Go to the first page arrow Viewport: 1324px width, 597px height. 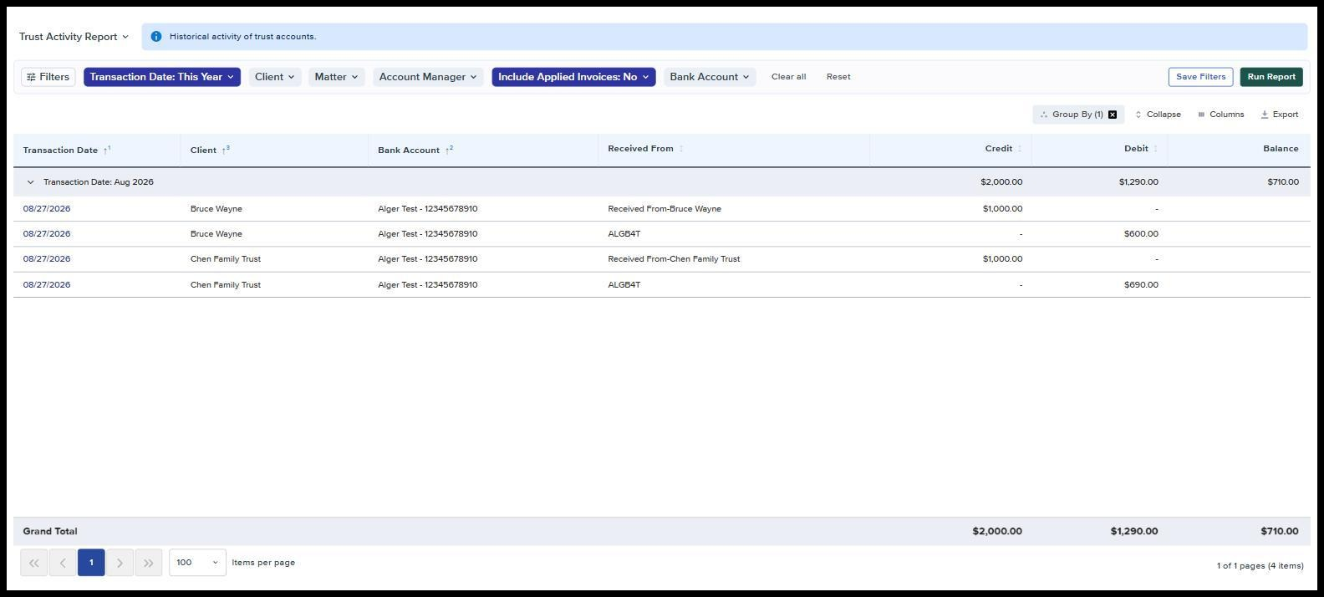34,563
